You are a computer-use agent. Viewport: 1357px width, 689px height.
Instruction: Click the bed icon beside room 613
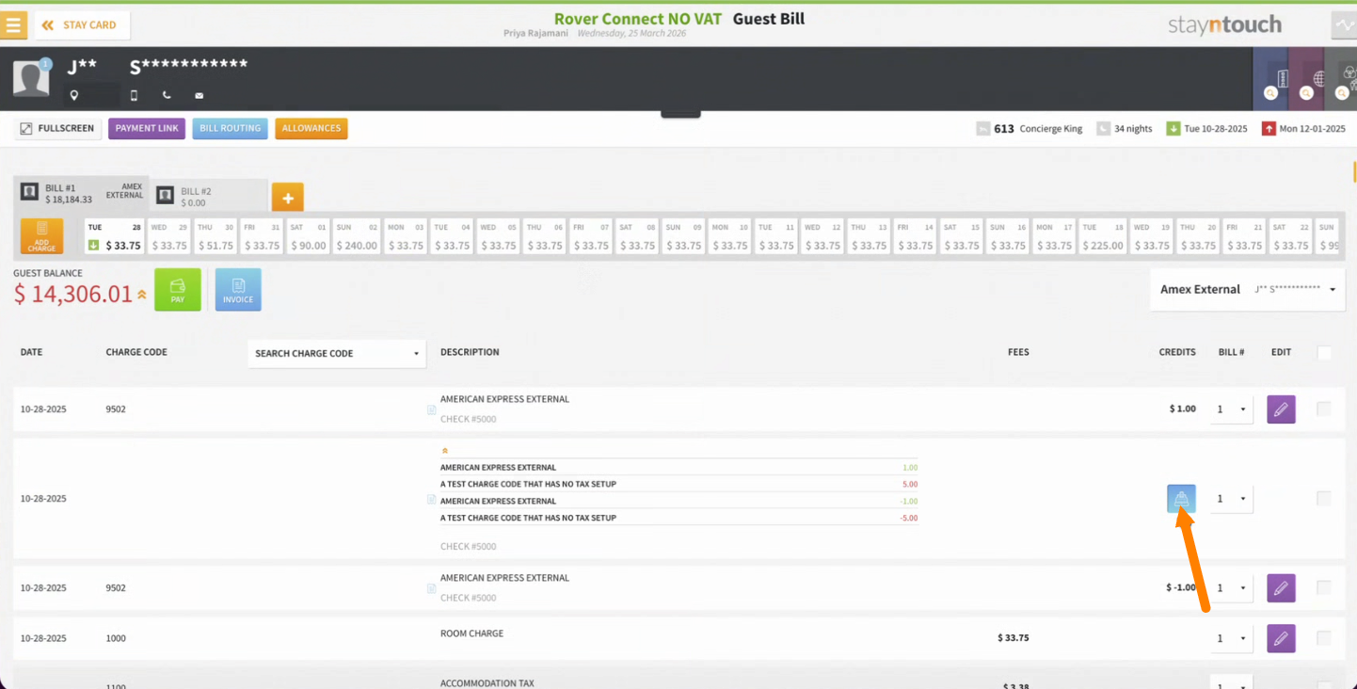tap(983, 129)
